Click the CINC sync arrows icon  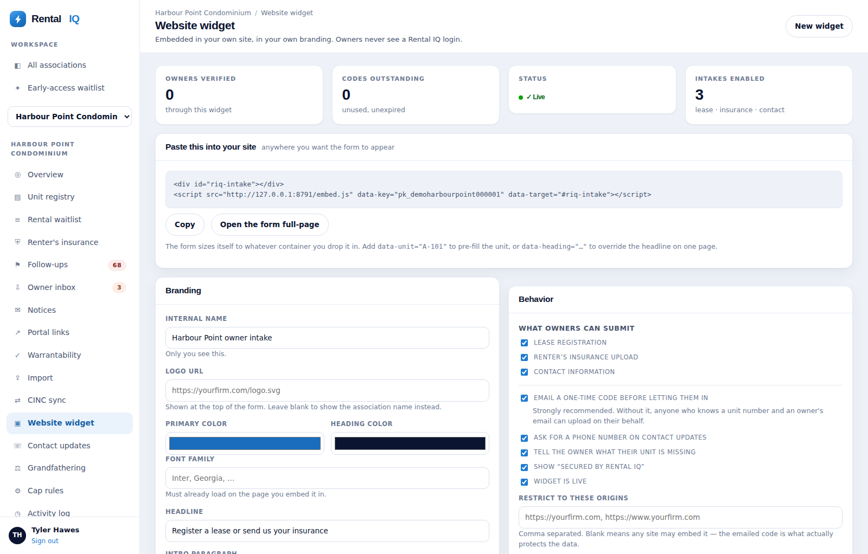17,401
